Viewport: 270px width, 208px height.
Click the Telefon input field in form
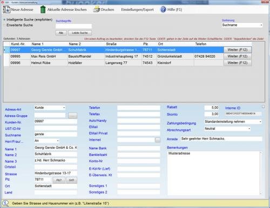[139, 108]
